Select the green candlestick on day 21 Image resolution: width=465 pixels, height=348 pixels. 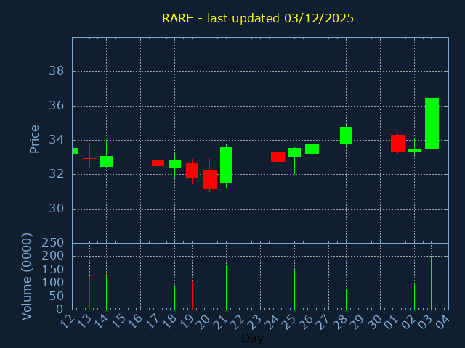226,165
